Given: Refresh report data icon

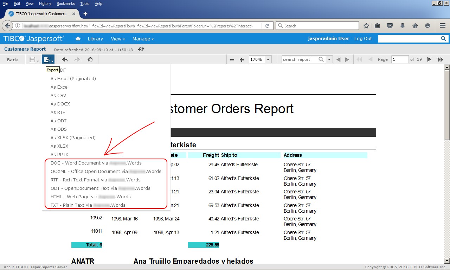Looking at the screenshot, I should pos(141,49).
